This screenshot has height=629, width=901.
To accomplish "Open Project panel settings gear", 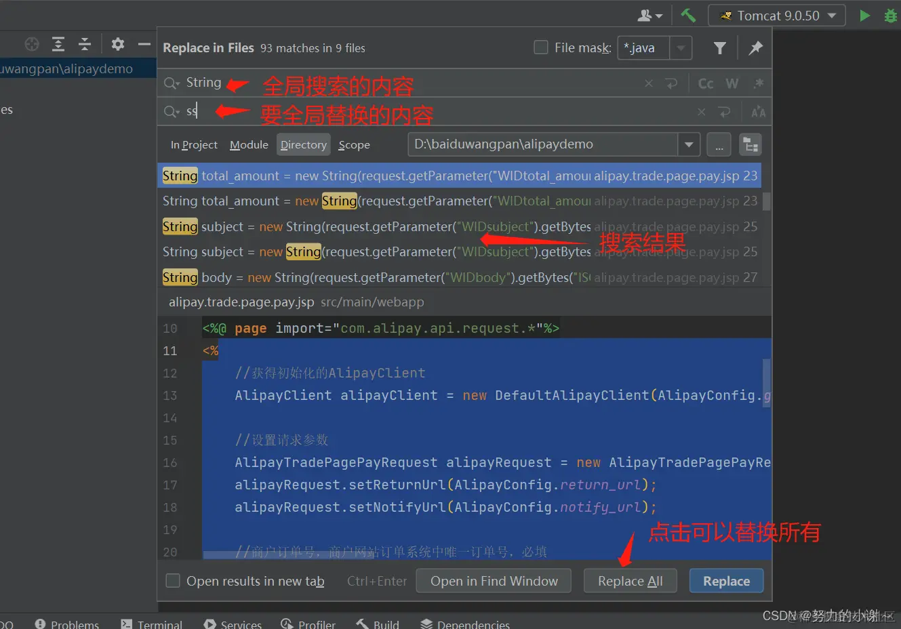I will (118, 44).
